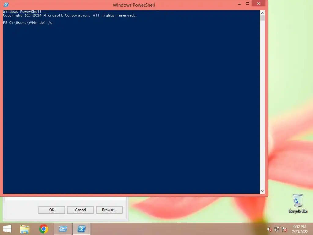Click the 'del /s' command text
This screenshot has width=313, height=235.
coord(46,23)
